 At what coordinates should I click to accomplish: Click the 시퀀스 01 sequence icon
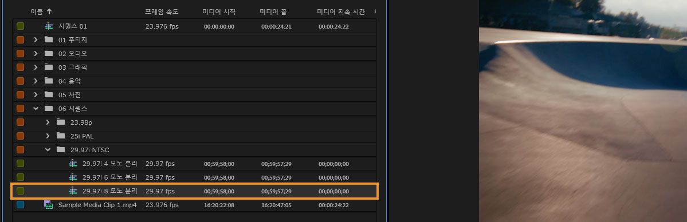48,26
